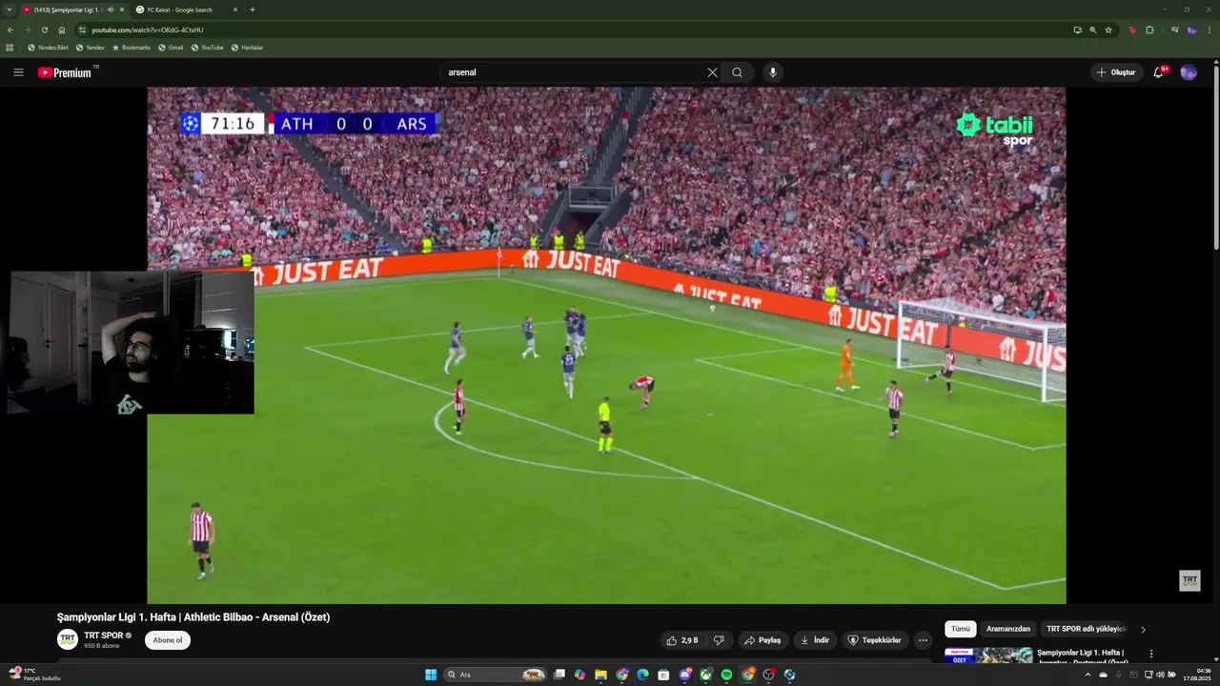
Task: Open the browser three-dot menu
Action: coord(1210,30)
